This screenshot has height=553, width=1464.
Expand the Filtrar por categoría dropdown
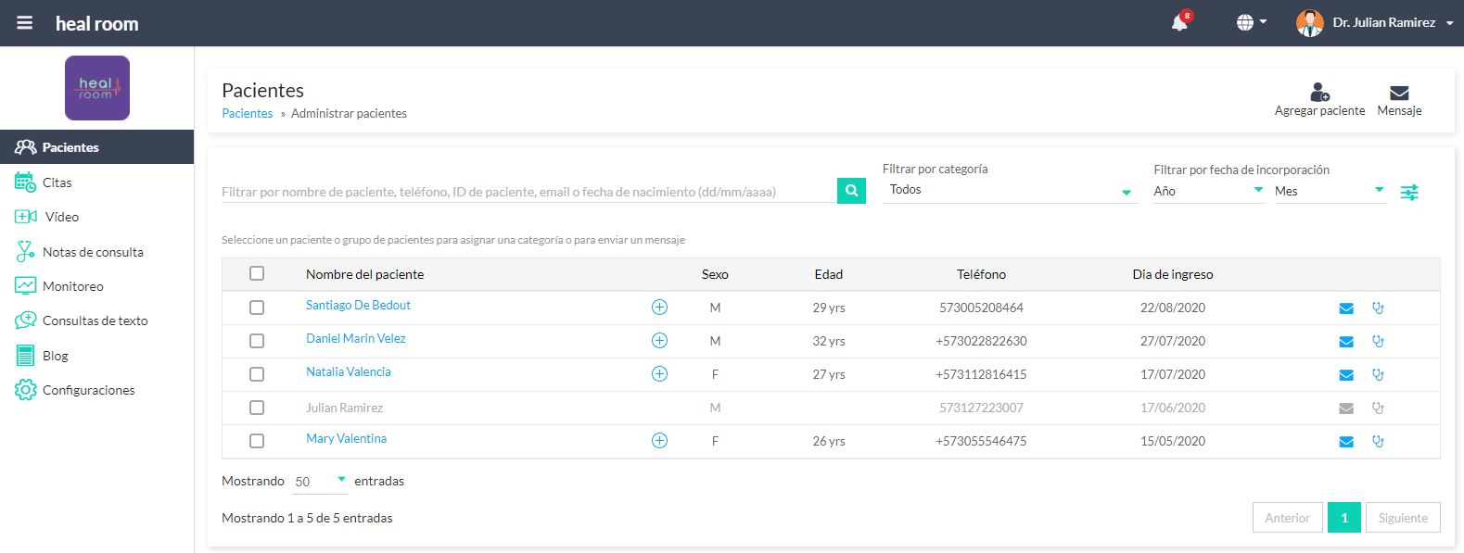[x=1009, y=191]
